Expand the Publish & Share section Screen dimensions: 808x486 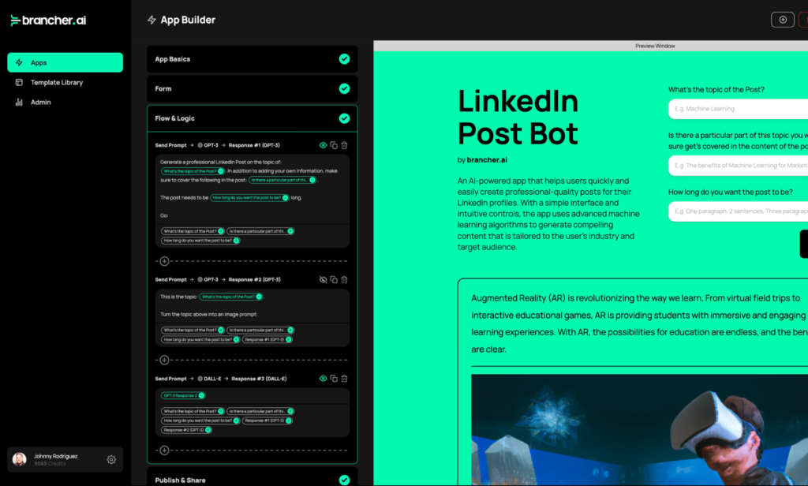coord(252,477)
